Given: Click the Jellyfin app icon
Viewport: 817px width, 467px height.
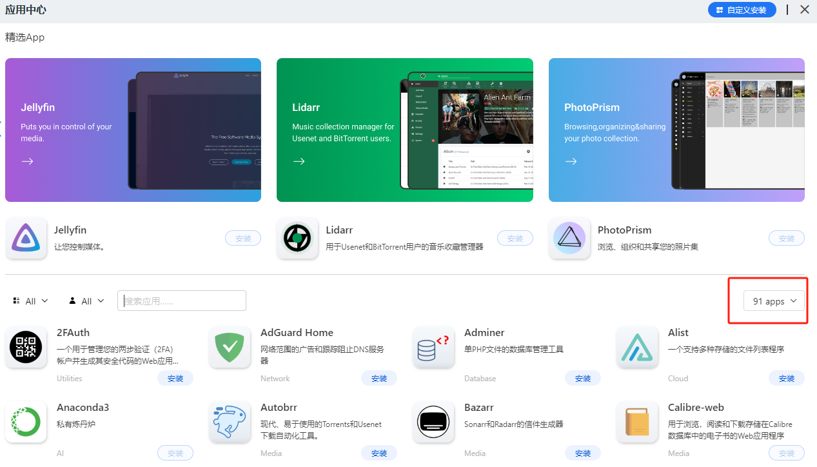Looking at the screenshot, I should (26, 238).
